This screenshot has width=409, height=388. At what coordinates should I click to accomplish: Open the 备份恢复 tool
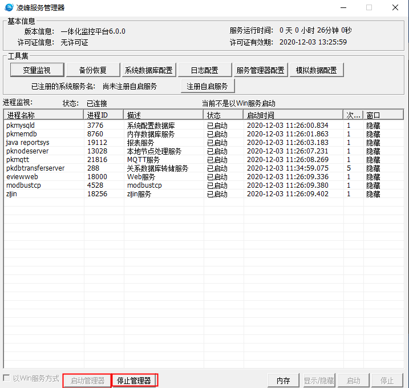tap(93, 70)
